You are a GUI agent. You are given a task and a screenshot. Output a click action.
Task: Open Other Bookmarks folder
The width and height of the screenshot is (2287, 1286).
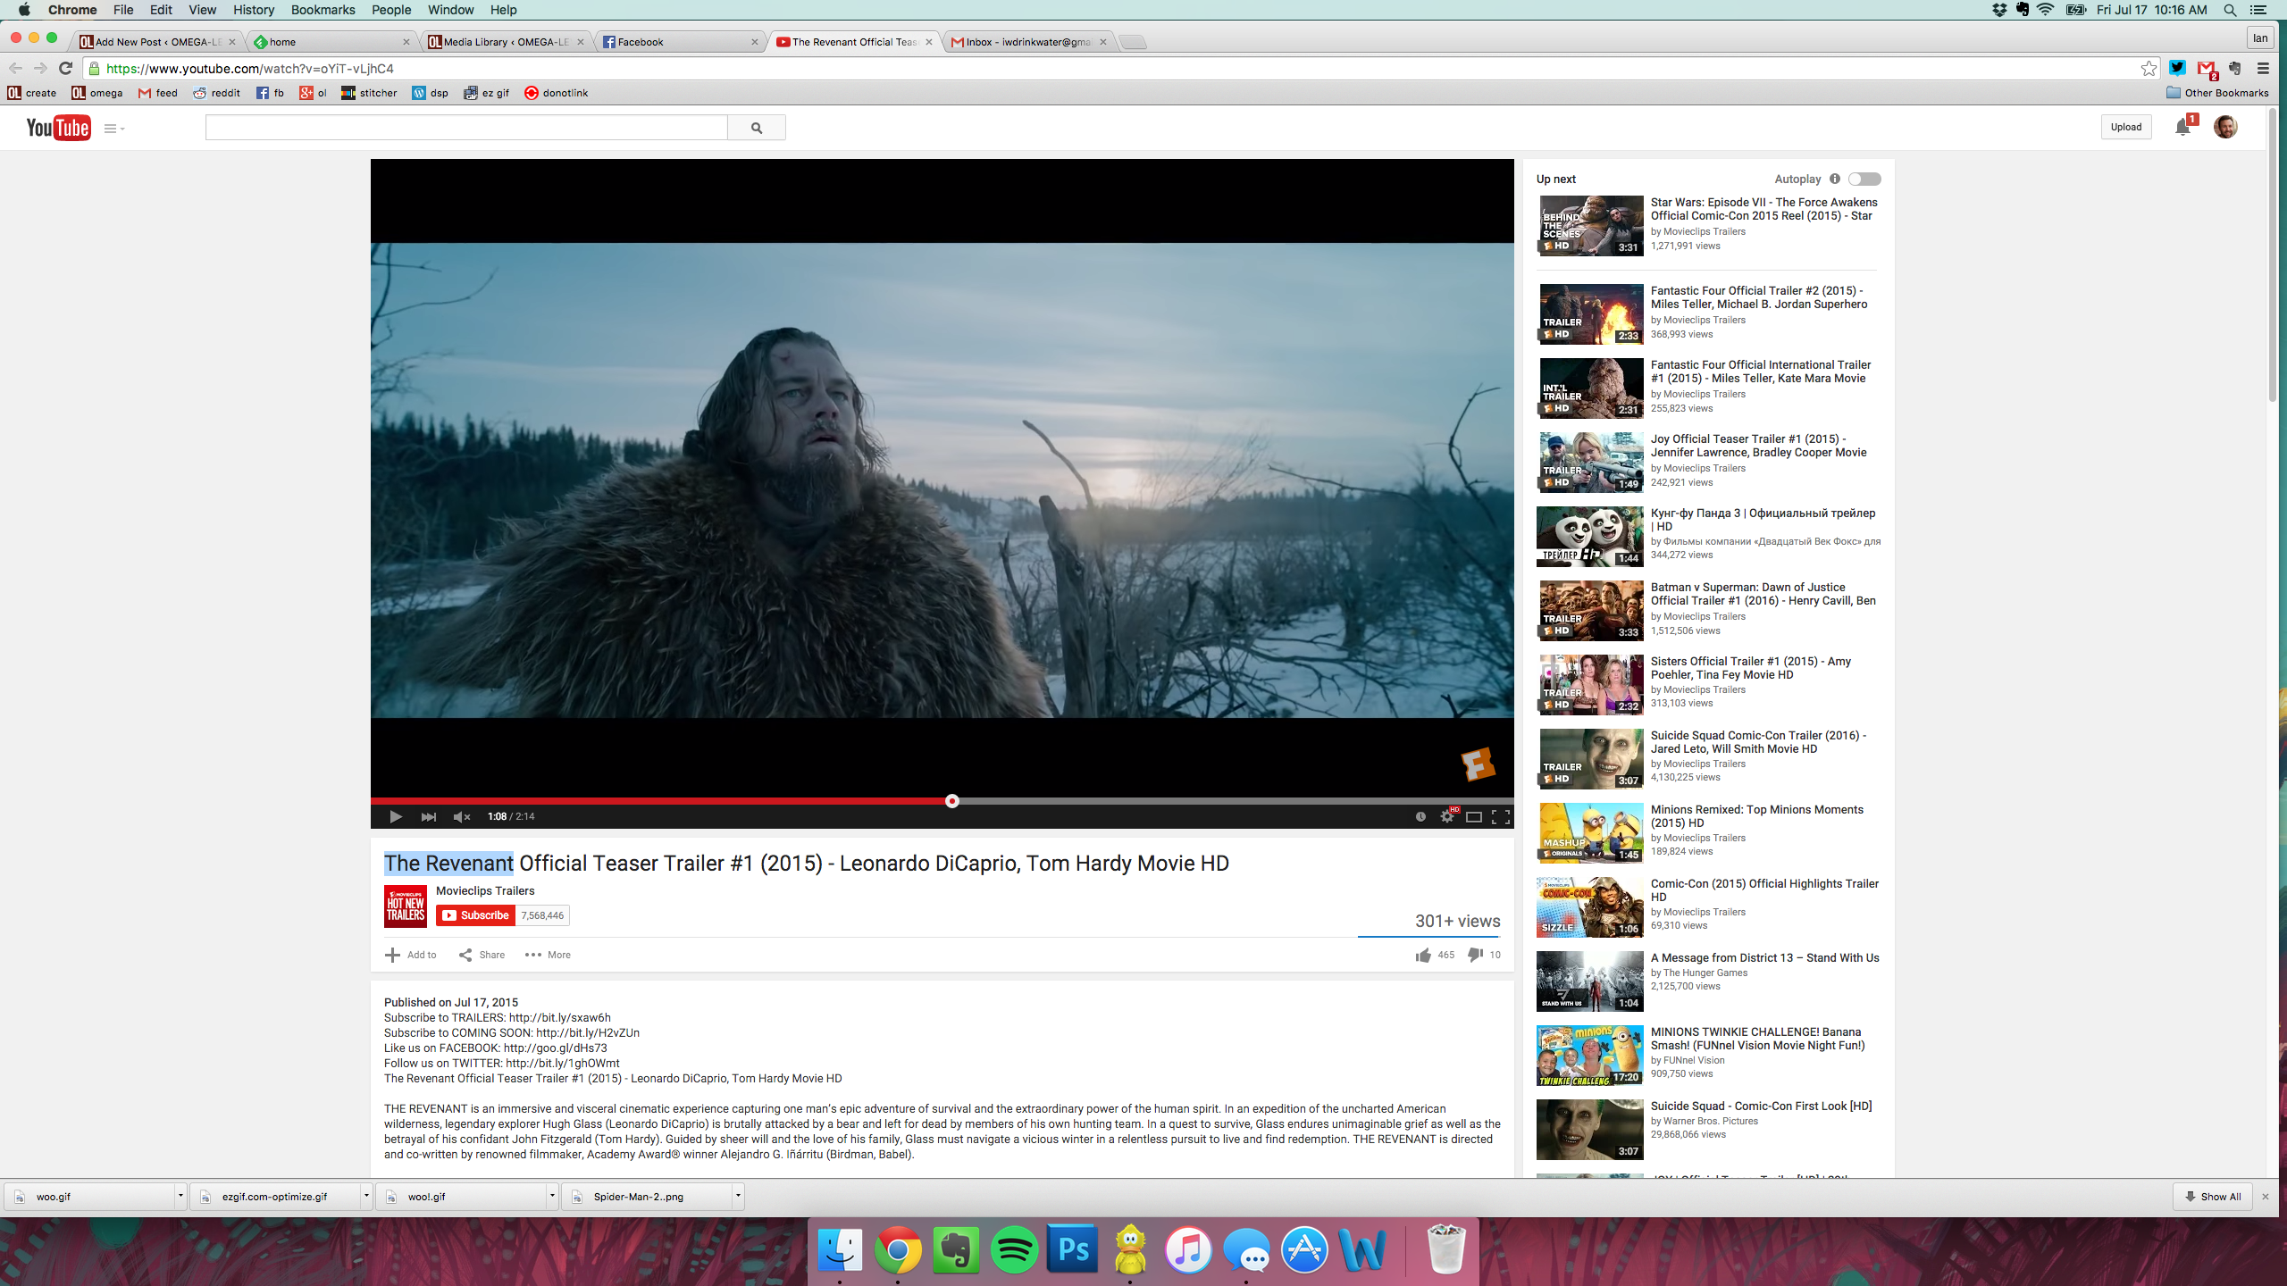click(2217, 93)
